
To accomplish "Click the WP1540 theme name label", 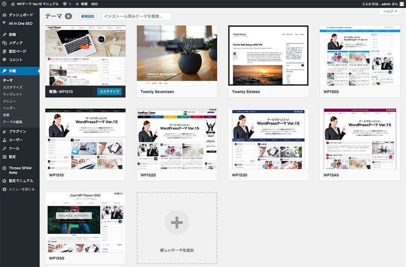I will click(331, 175).
